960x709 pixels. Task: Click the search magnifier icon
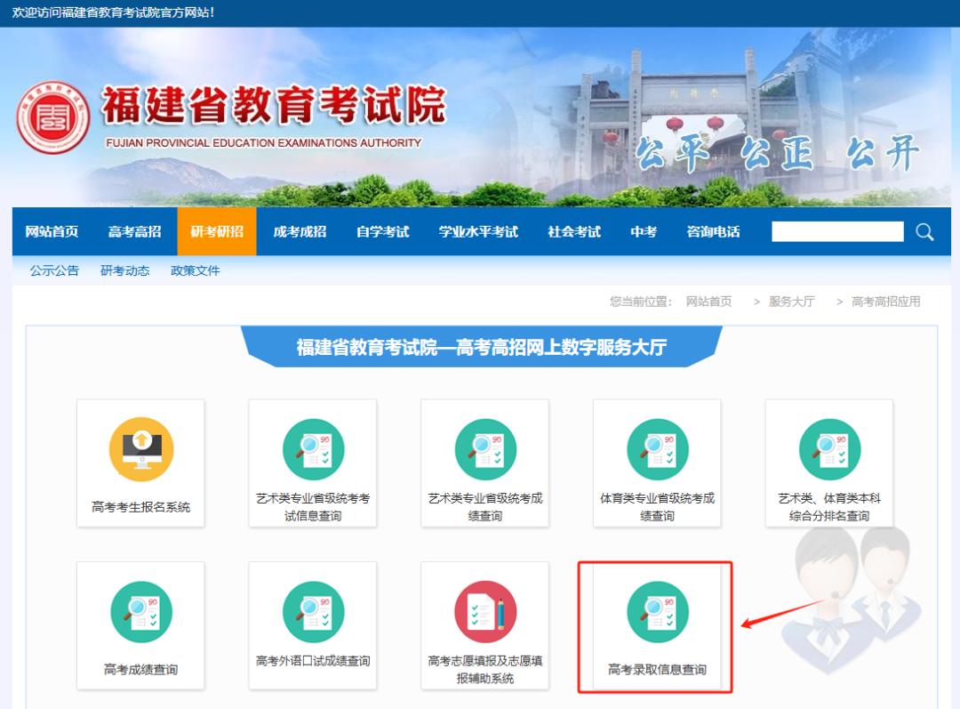(924, 231)
